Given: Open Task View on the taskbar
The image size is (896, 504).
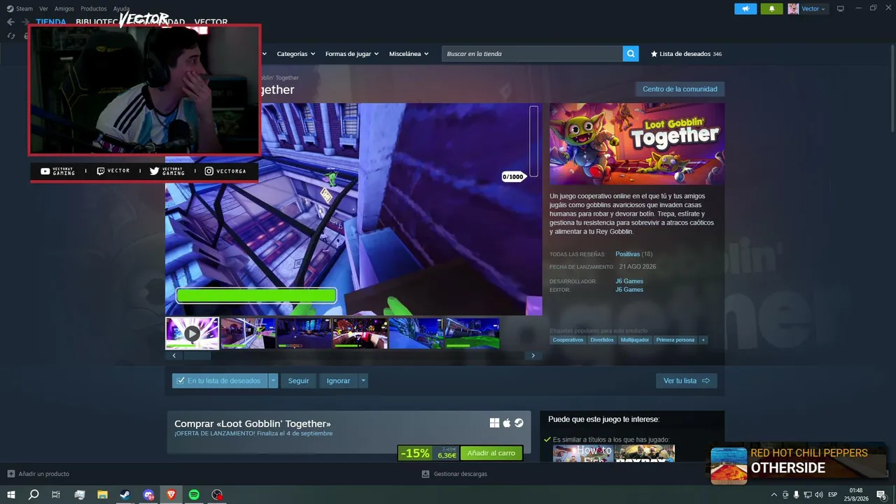Looking at the screenshot, I should (x=56, y=495).
